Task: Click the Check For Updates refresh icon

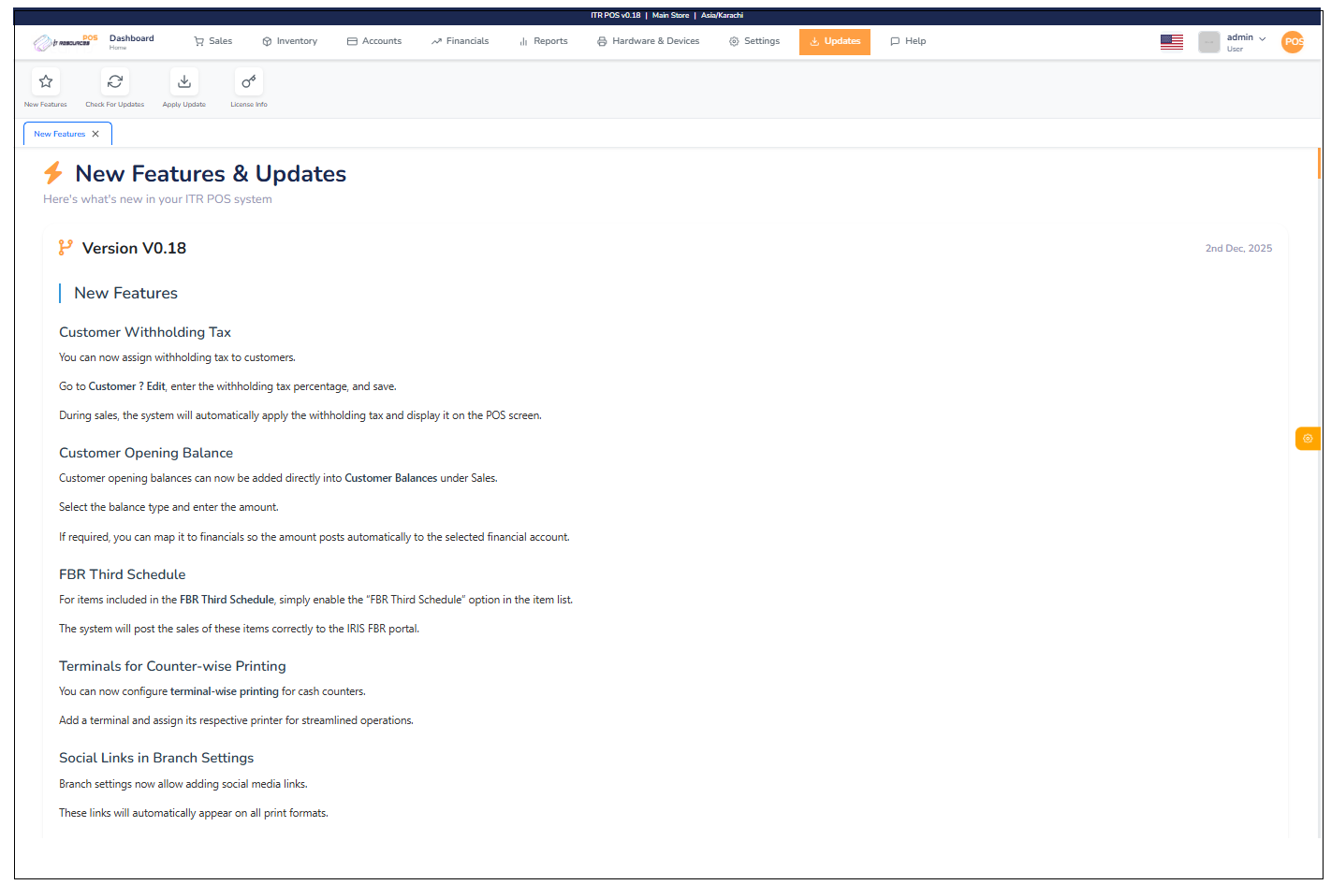Action: (115, 82)
